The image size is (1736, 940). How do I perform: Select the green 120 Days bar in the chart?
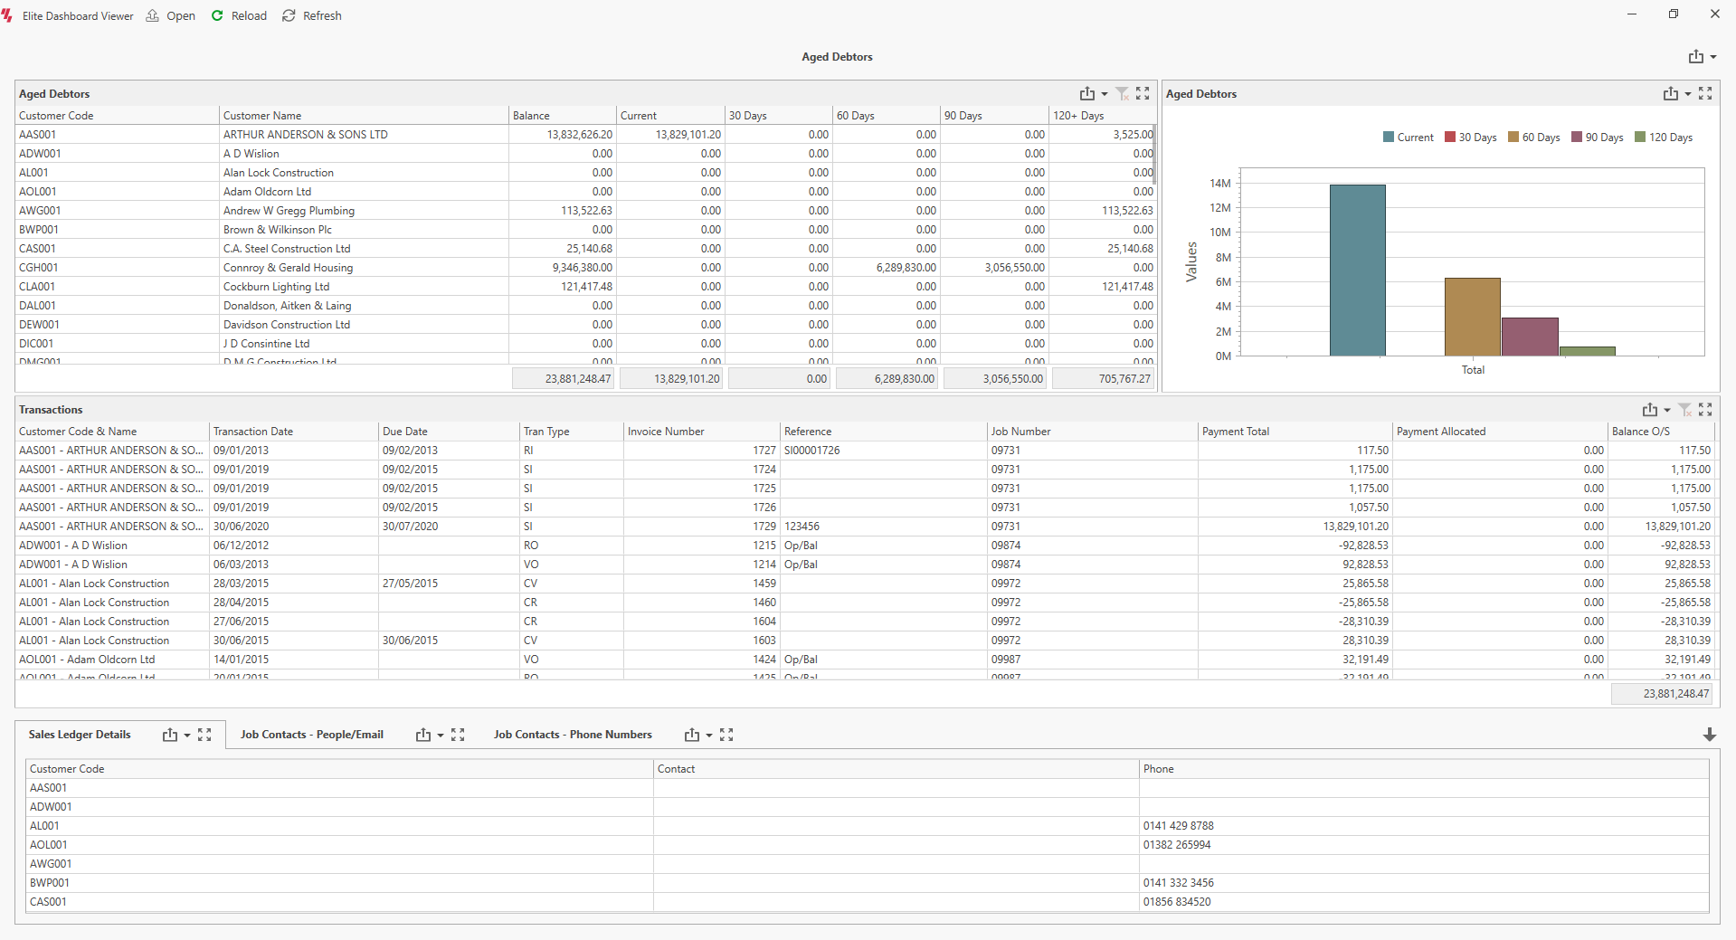click(x=1588, y=351)
